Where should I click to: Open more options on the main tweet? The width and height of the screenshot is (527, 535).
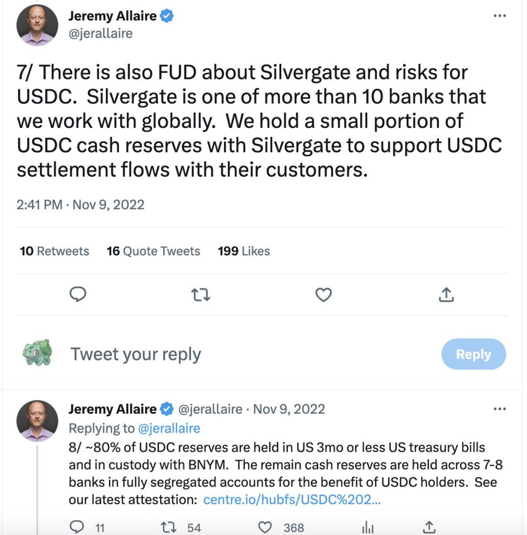[500, 16]
